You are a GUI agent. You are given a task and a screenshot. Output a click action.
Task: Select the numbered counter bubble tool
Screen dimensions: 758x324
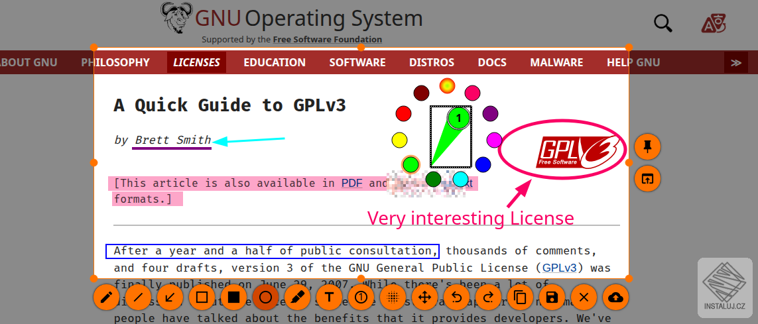point(361,297)
